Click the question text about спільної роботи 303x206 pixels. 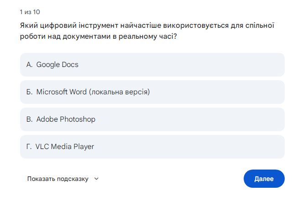click(147, 31)
